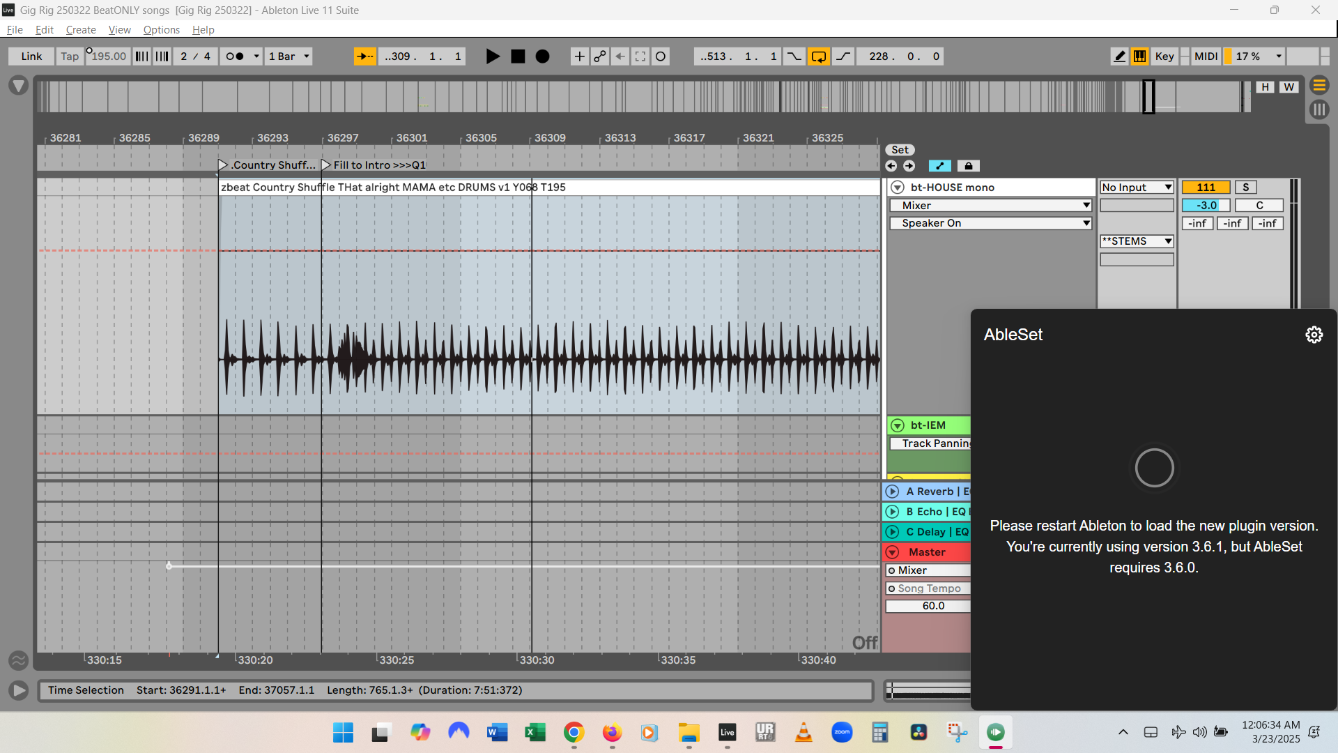Select Fill to Intro >>>Q1 locator

374,165
